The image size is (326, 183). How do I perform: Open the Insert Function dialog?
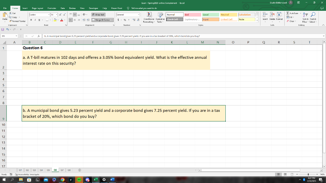tap(39, 36)
